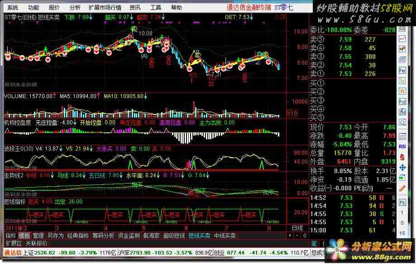Select the 超级短线 template tab

pyautogui.click(x=174, y=236)
